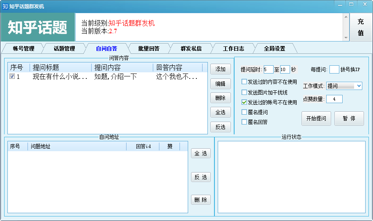373x221 pixels.
Task: Switch to the 话题管理 tab
Action: coord(64,48)
